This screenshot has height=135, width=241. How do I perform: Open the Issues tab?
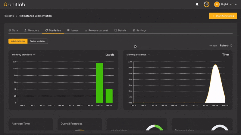pos(73,30)
